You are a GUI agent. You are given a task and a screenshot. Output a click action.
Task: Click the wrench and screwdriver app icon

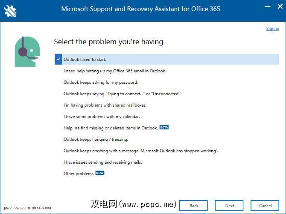[x=10, y=11]
